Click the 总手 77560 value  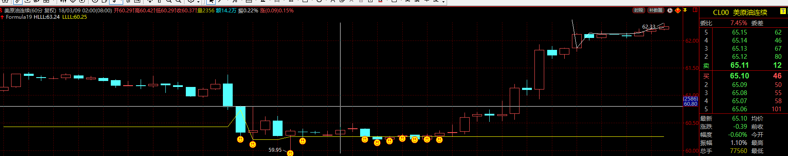click(x=739, y=151)
